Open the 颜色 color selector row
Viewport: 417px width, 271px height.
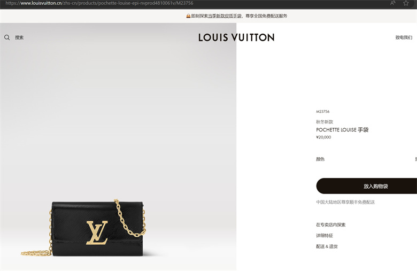coord(366,159)
